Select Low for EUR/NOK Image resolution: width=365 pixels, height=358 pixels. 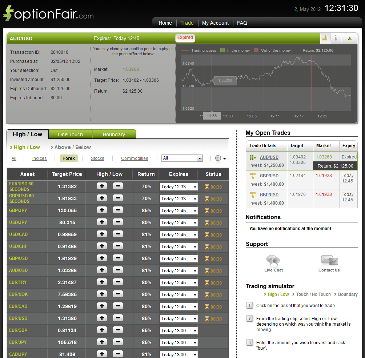(x=117, y=294)
